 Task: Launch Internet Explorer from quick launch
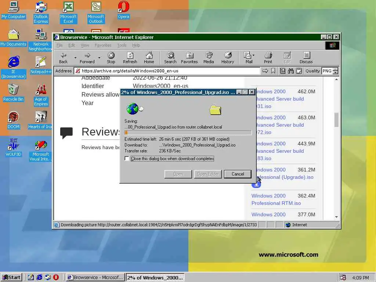(x=39, y=278)
